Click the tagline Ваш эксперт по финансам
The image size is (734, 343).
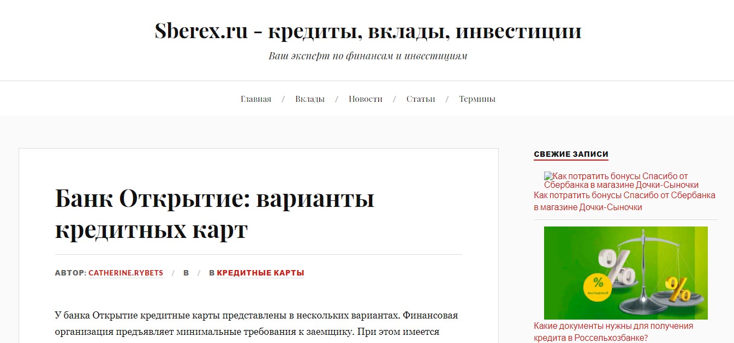(x=368, y=56)
